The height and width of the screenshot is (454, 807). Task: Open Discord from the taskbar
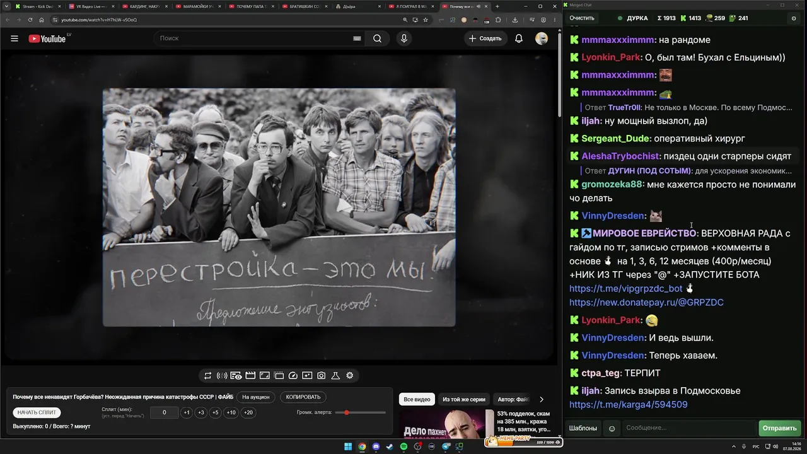376,447
